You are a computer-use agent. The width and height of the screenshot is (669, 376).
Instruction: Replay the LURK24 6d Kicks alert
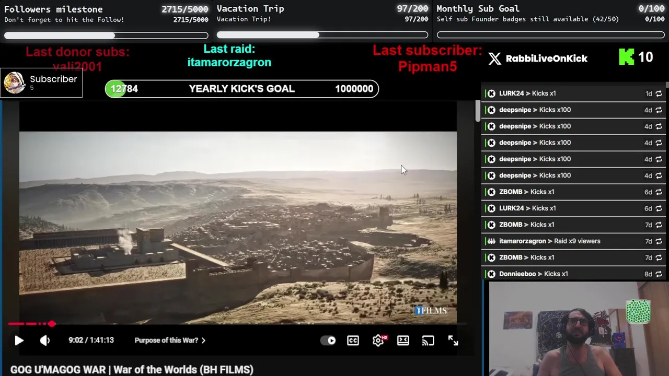(659, 208)
